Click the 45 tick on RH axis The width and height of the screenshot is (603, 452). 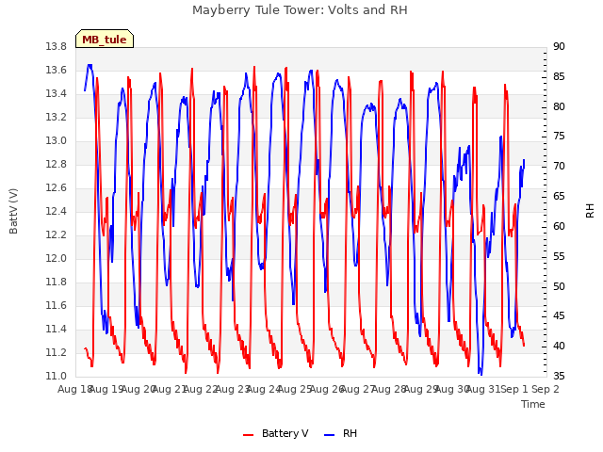559,316
